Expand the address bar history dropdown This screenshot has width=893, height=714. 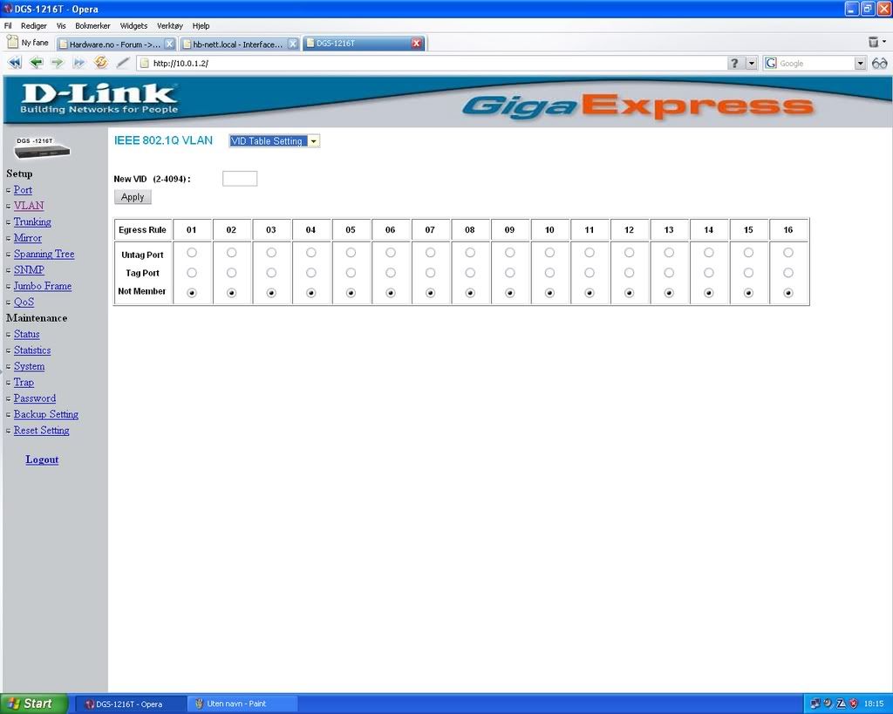point(751,64)
